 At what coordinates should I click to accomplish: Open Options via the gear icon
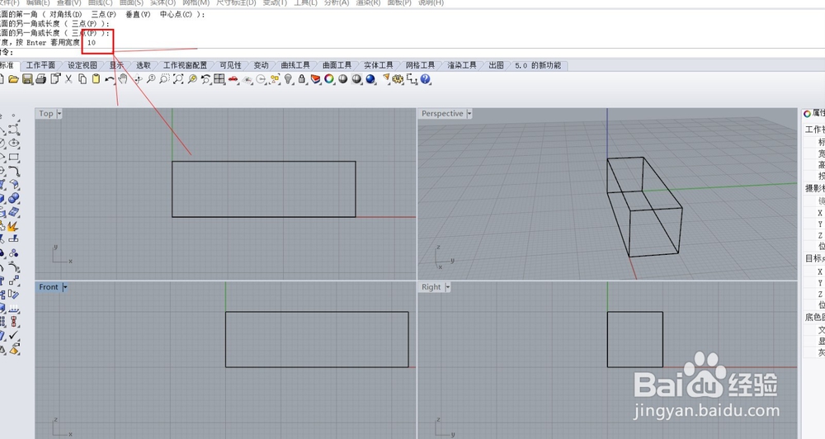click(398, 79)
